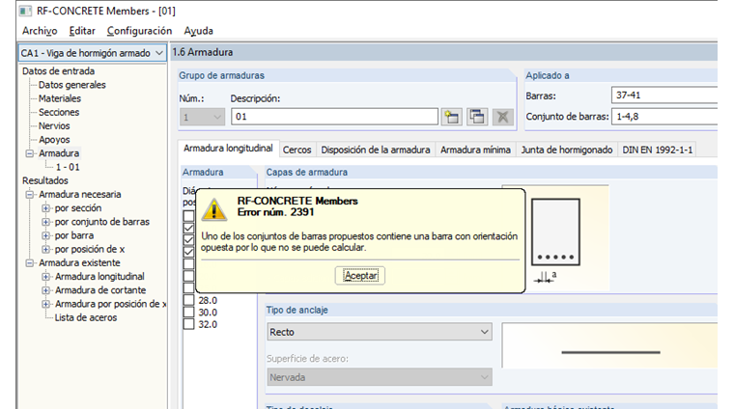Collapse the Armadura necesaria node
This screenshot has width=734, height=409.
point(30,195)
